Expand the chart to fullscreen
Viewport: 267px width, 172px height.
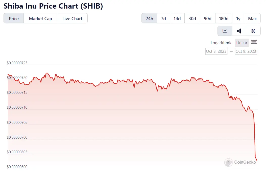pyautogui.click(x=253, y=31)
